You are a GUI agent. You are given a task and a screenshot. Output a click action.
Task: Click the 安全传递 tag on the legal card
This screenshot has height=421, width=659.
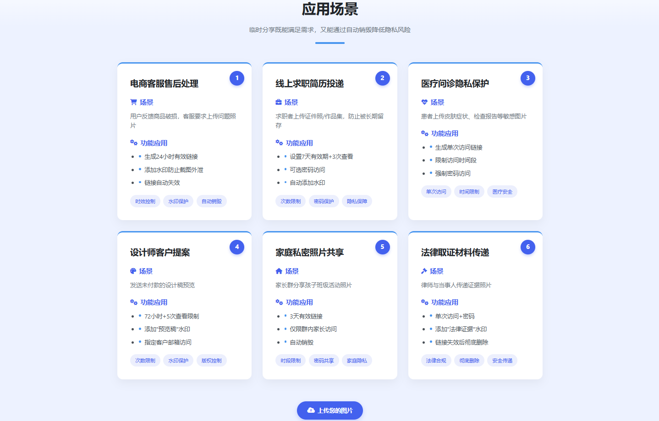coord(502,360)
